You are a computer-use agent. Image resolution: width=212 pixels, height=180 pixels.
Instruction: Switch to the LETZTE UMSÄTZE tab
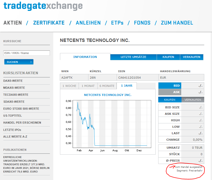(133, 57)
